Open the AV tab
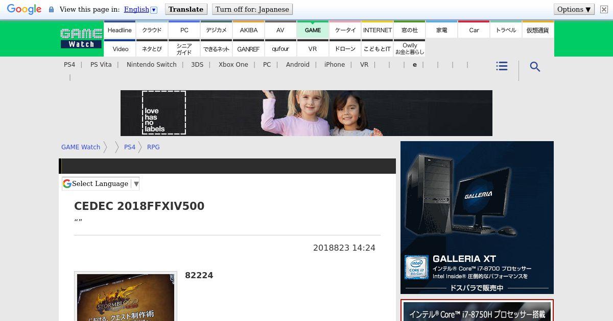Image resolution: width=613 pixels, height=321 pixels. click(x=280, y=30)
